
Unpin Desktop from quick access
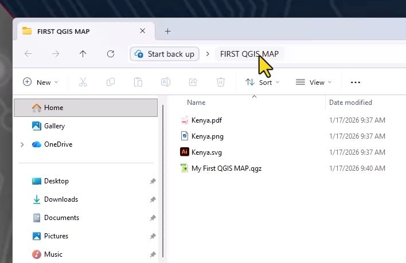click(153, 181)
